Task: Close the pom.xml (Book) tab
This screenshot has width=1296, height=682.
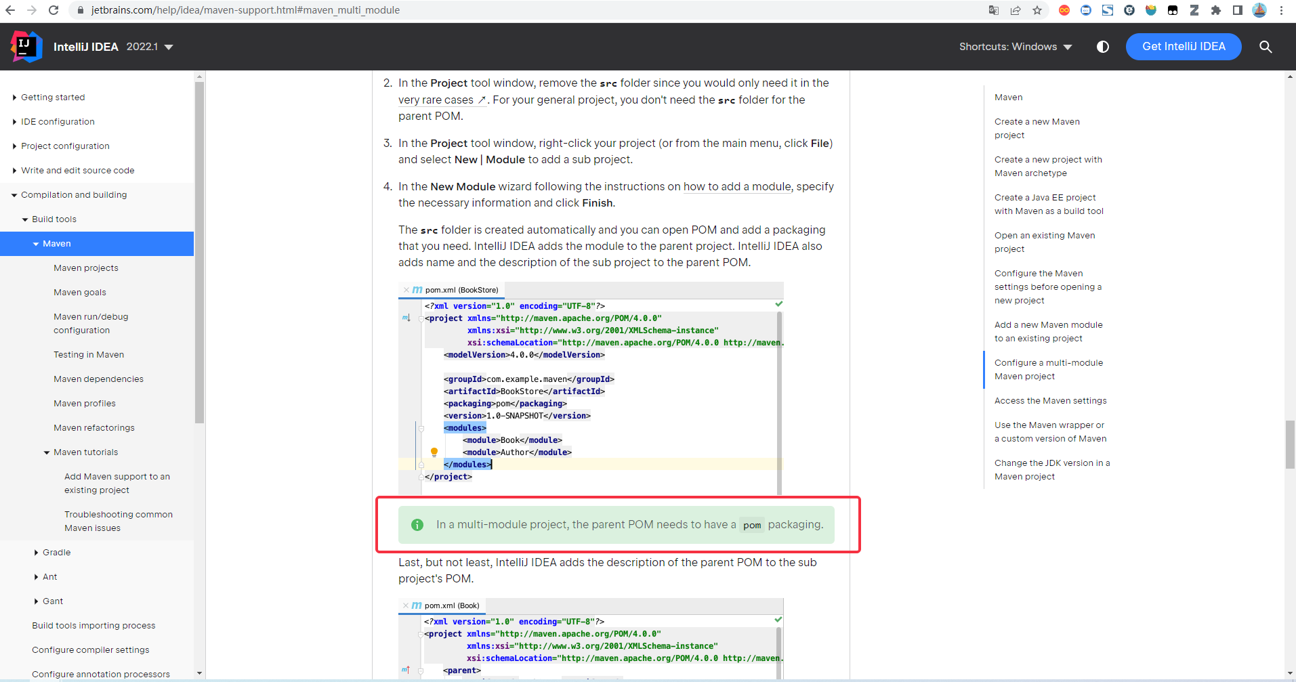Action: tap(406, 605)
